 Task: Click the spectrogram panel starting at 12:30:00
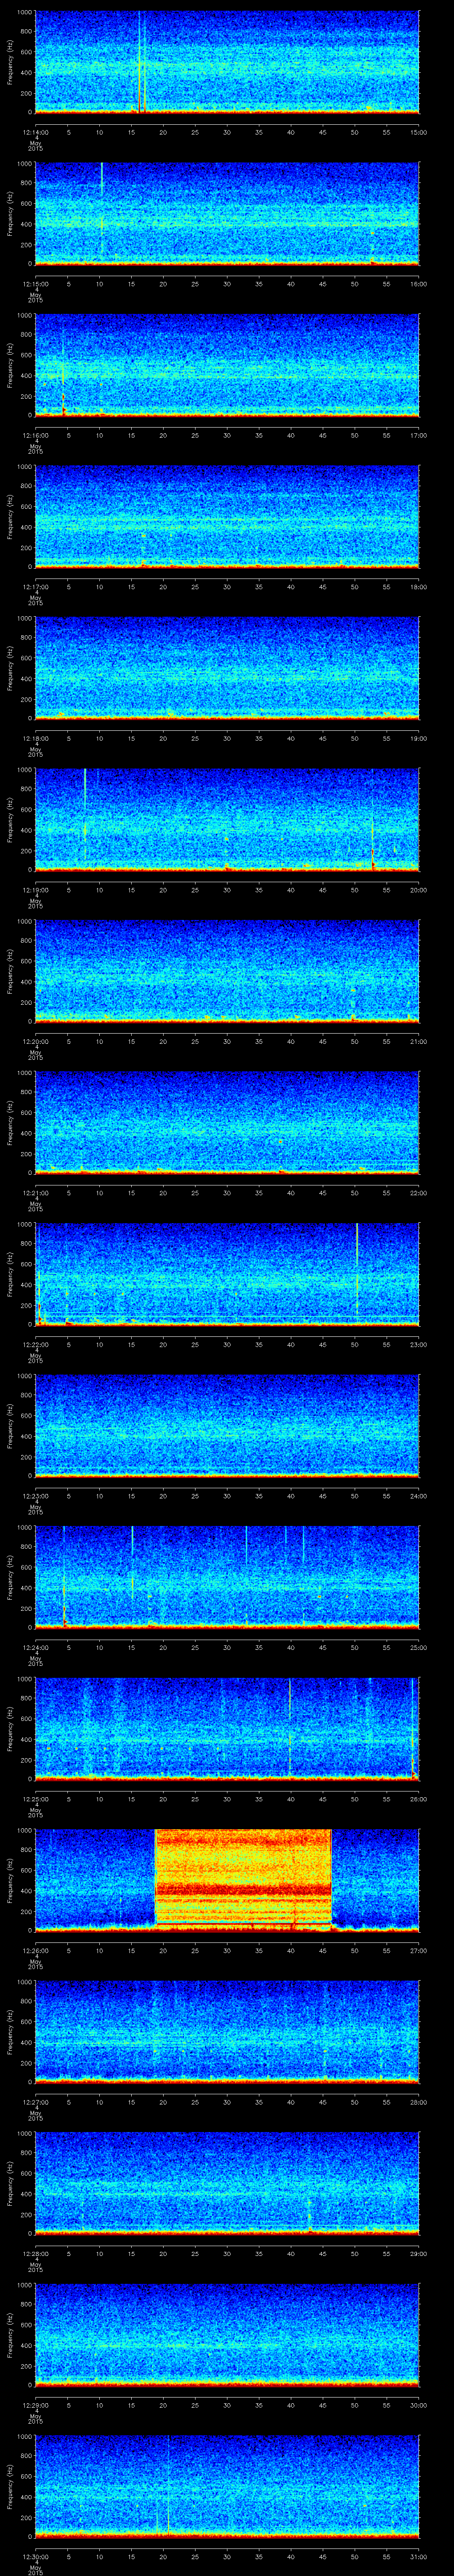tap(227, 2486)
